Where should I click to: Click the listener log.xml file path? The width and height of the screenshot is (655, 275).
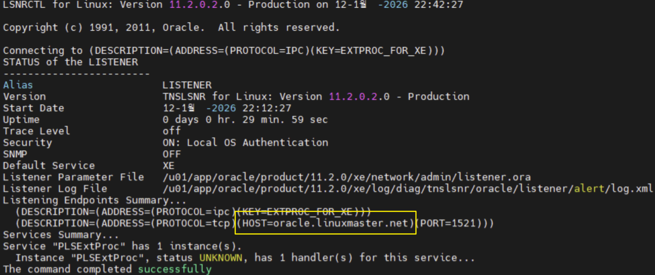click(x=408, y=189)
